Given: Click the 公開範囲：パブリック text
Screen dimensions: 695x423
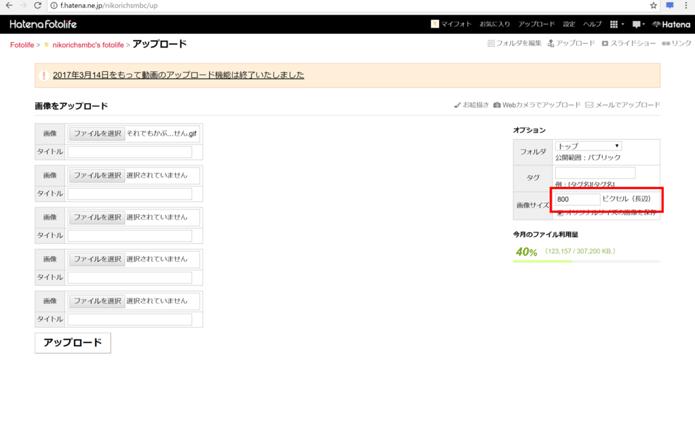Looking at the screenshot, I should point(588,157).
